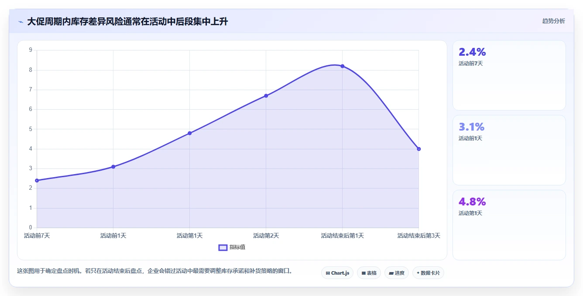
Task: Click x-axis label 活动第2天
Action: click(x=266, y=235)
